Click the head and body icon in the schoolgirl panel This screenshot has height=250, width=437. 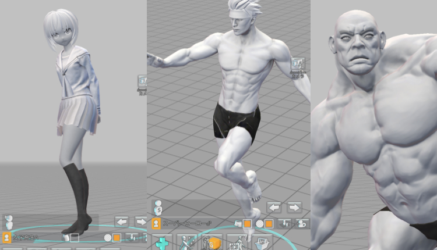click(x=9, y=222)
